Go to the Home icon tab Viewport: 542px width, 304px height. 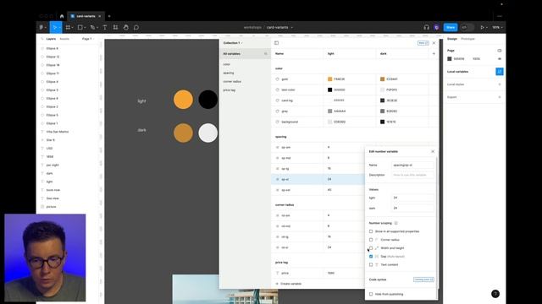(x=62, y=16)
